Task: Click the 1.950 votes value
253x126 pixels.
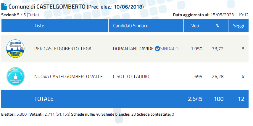Action: [x=196, y=49]
